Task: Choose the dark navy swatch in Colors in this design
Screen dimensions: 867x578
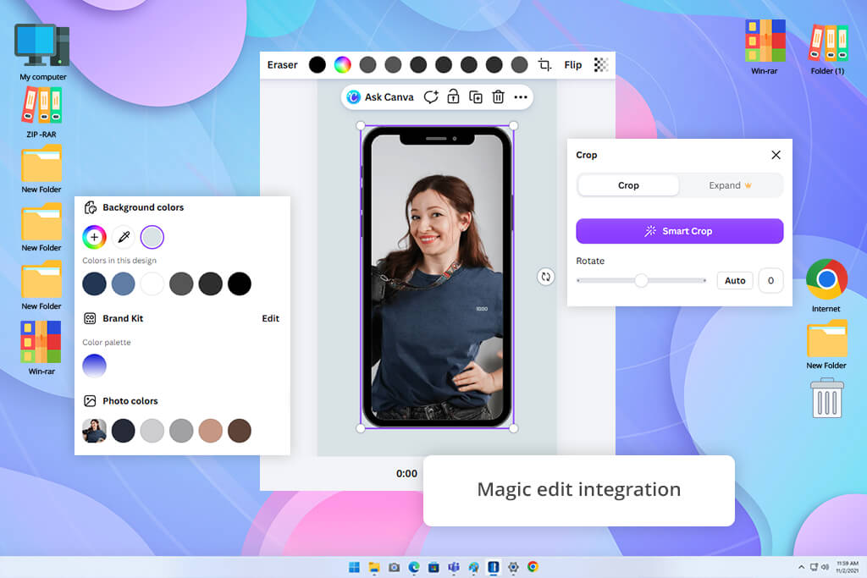Action: (95, 284)
